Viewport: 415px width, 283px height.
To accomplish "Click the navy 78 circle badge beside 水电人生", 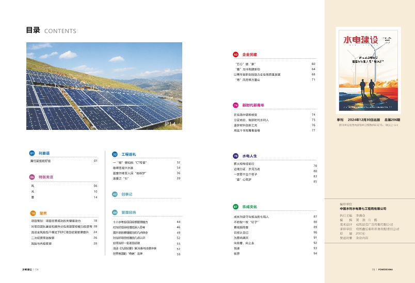I will pos(235,156).
